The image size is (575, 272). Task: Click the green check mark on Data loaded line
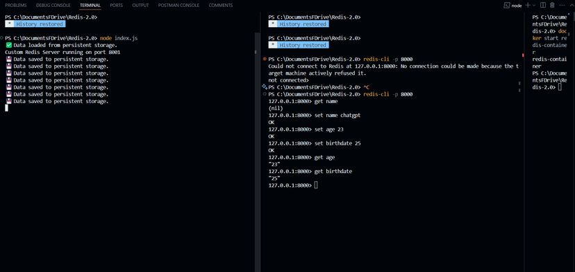[9, 46]
